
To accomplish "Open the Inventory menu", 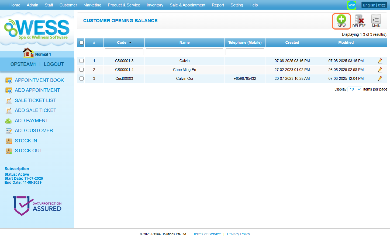I will 155,5.
